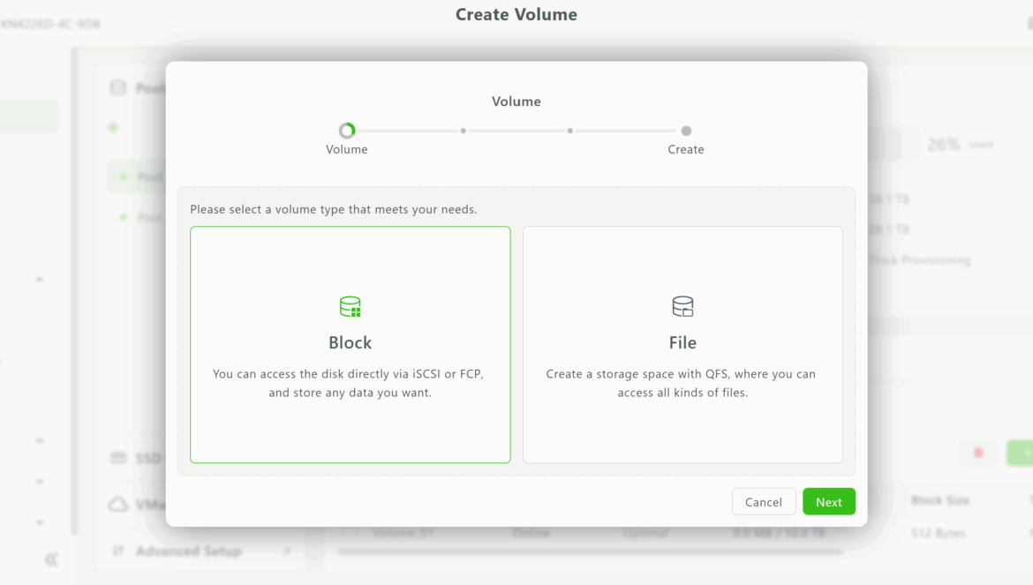Viewport: 1033px width, 585px height.
Task: Click the second wizard step dot
Action: [x=463, y=131]
